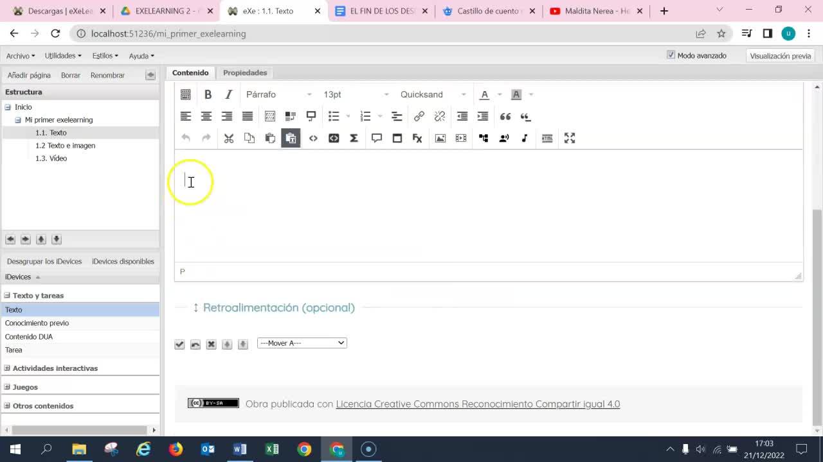Insert a hyperlink with the link icon
This screenshot has width=823, height=462.
[x=419, y=116]
